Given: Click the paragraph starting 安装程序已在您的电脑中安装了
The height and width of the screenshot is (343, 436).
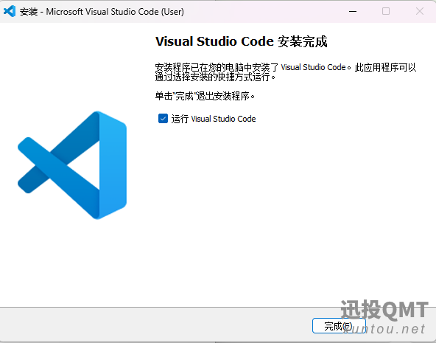Looking at the screenshot, I should [286, 72].
